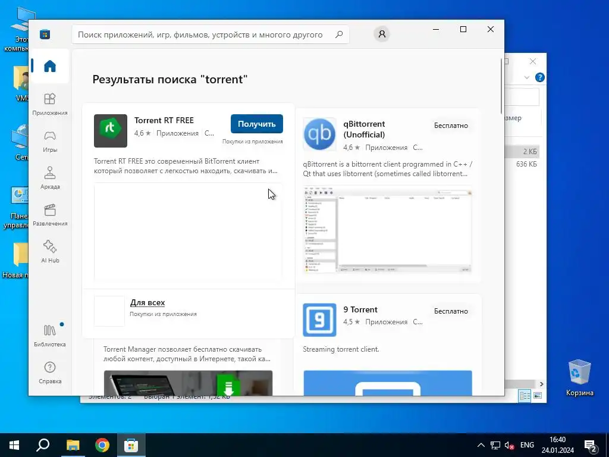Open the Приложения section in sidebar
609x457 pixels.
[x=50, y=104]
